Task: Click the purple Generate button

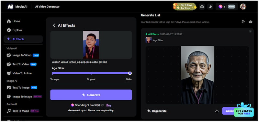Action: point(91,95)
